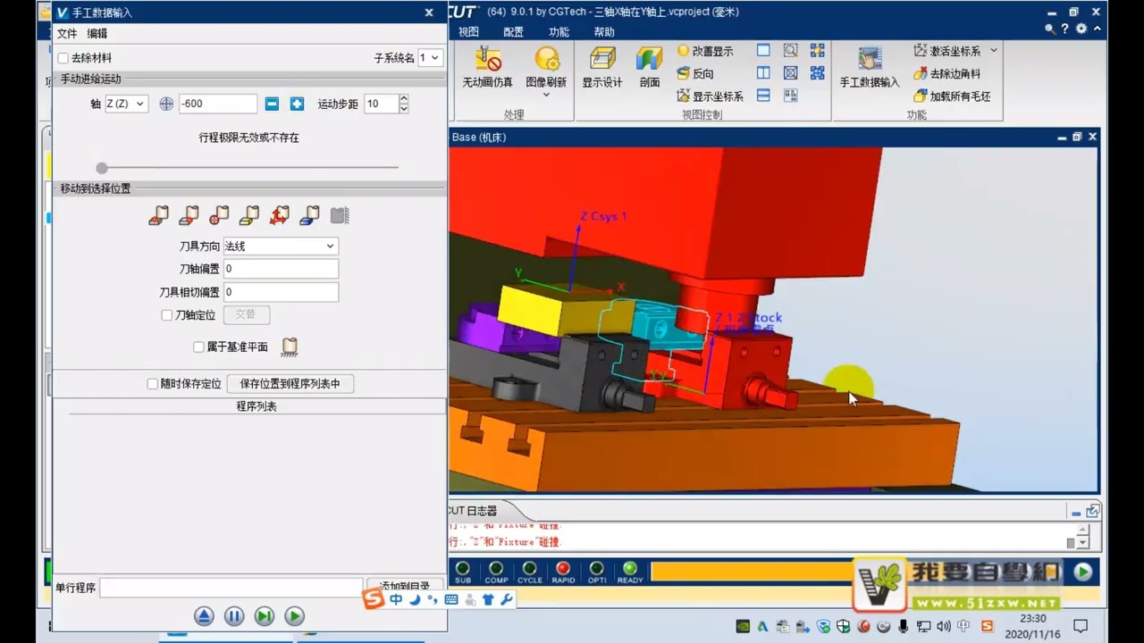The height and width of the screenshot is (643, 1144).
Task: Click 加载所有毛坯 in the functions group
Action: pos(952,96)
